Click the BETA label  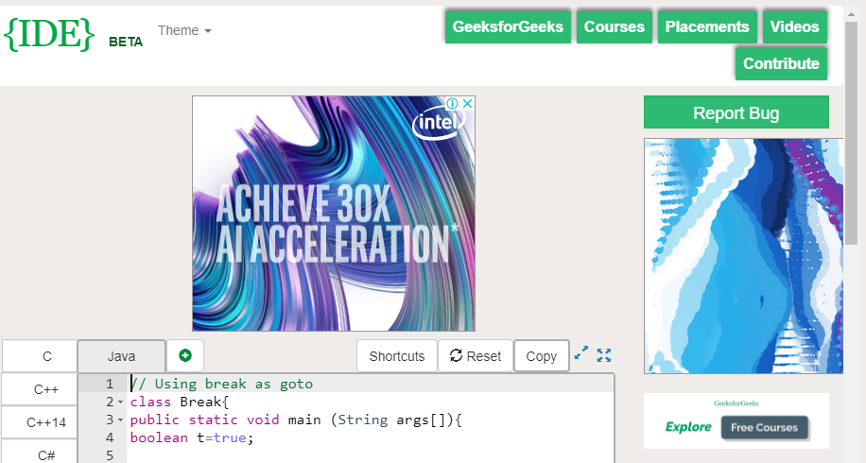(x=126, y=42)
